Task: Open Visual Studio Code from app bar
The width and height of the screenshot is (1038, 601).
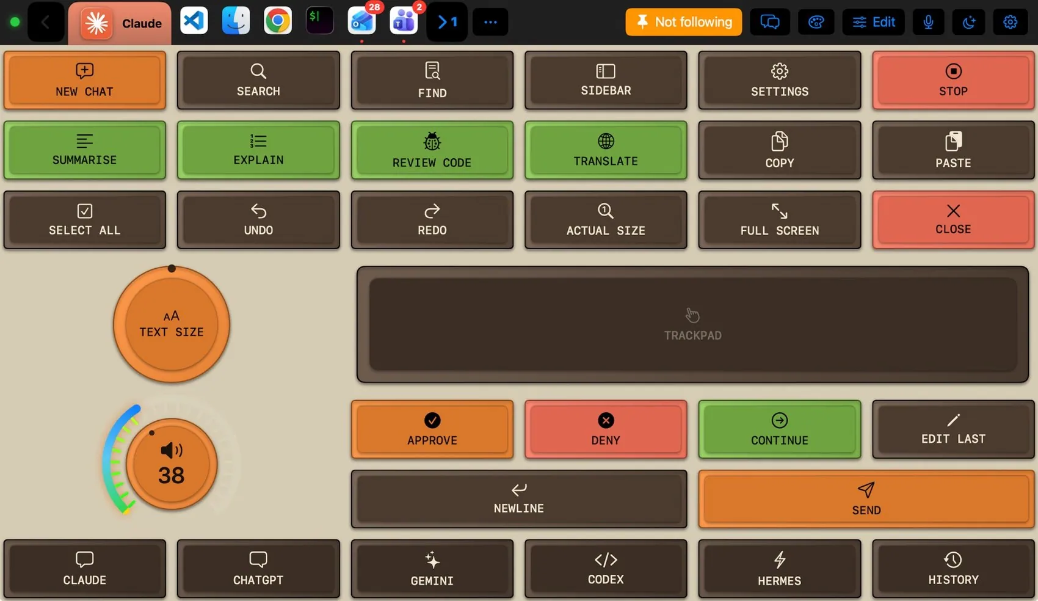Action: (194, 22)
